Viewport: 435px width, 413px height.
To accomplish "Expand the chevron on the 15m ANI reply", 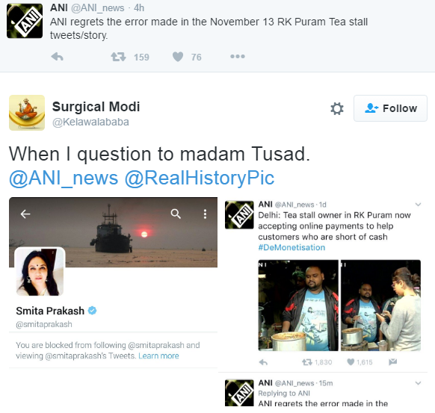I will click(418, 383).
